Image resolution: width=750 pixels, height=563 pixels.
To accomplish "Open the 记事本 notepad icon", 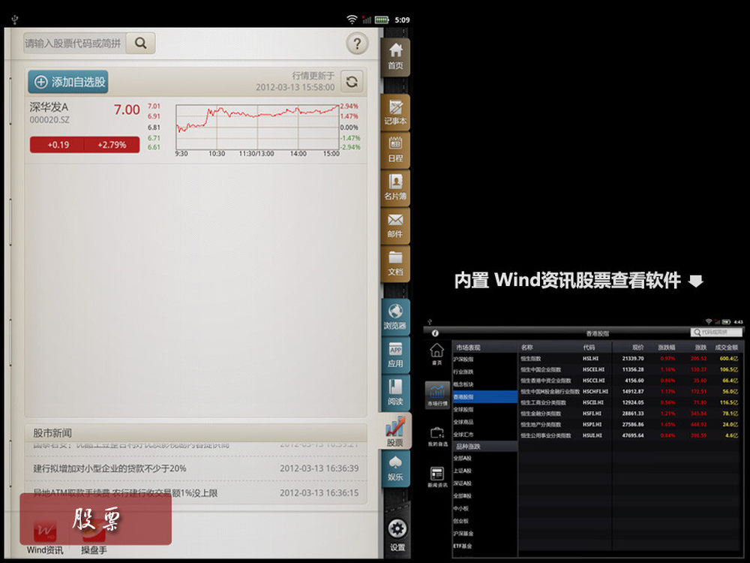I will [x=395, y=113].
